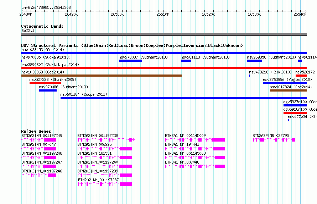Select the esv2763996 (Vogler2010) blue bar

click(x=285, y=83)
